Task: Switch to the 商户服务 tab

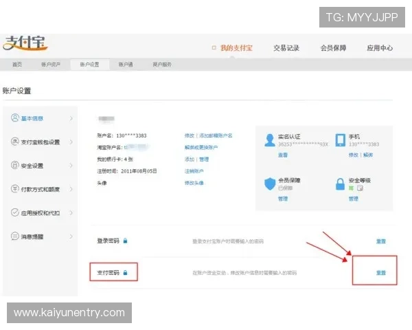Action: [x=162, y=65]
